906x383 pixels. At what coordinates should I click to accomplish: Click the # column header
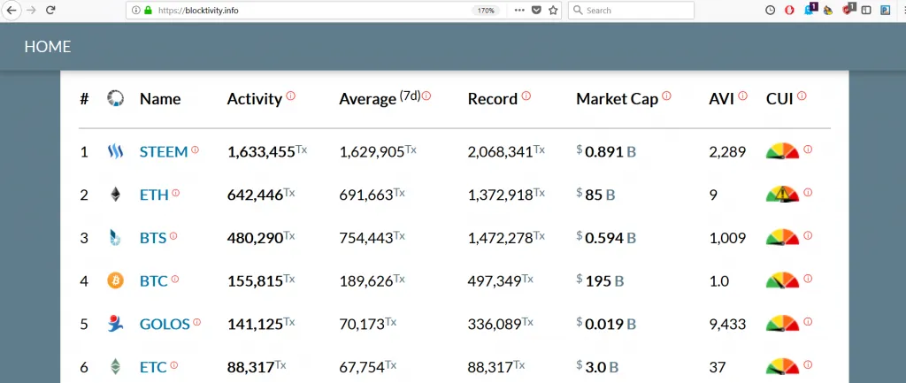(84, 99)
